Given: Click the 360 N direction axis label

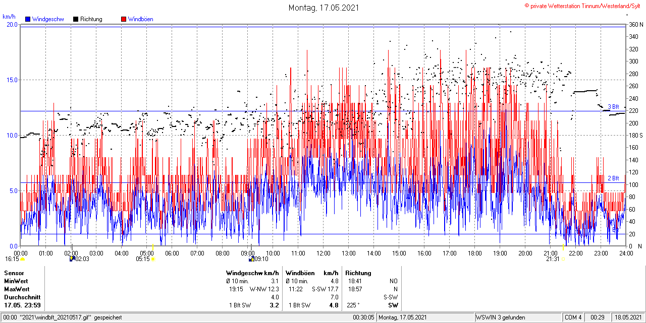Looking at the screenshot, I should click(636, 24).
